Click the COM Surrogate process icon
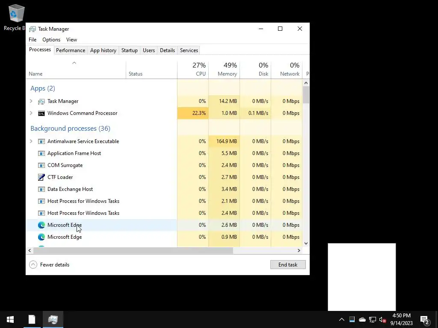The height and width of the screenshot is (328, 438). pos(41,165)
